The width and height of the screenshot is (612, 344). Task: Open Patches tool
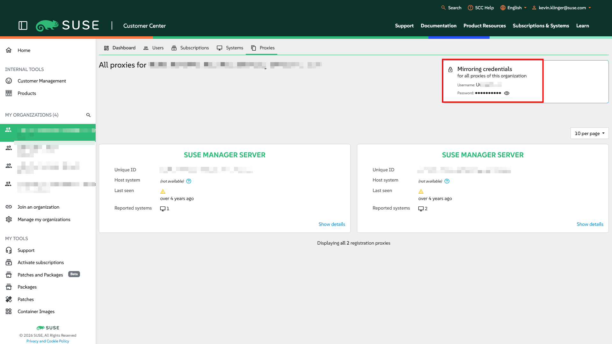pyautogui.click(x=26, y=299)
